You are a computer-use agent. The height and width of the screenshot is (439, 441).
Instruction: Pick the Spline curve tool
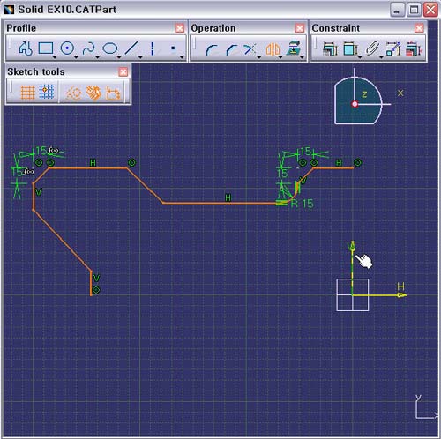coord(88,48)
